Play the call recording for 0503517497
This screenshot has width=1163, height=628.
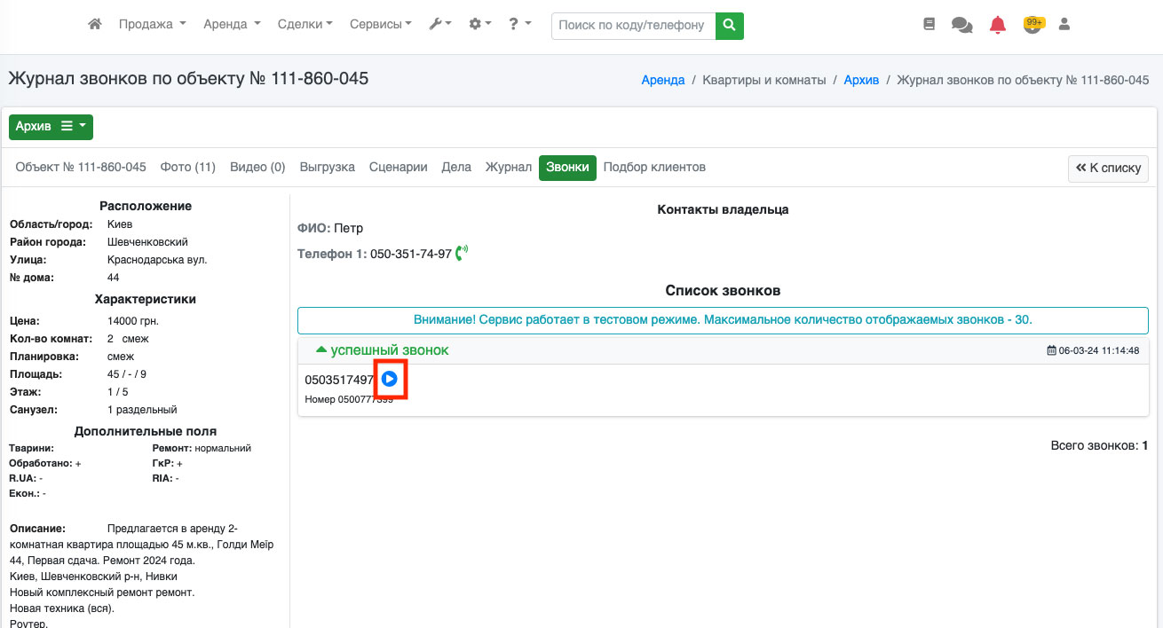tap(390, 380)
